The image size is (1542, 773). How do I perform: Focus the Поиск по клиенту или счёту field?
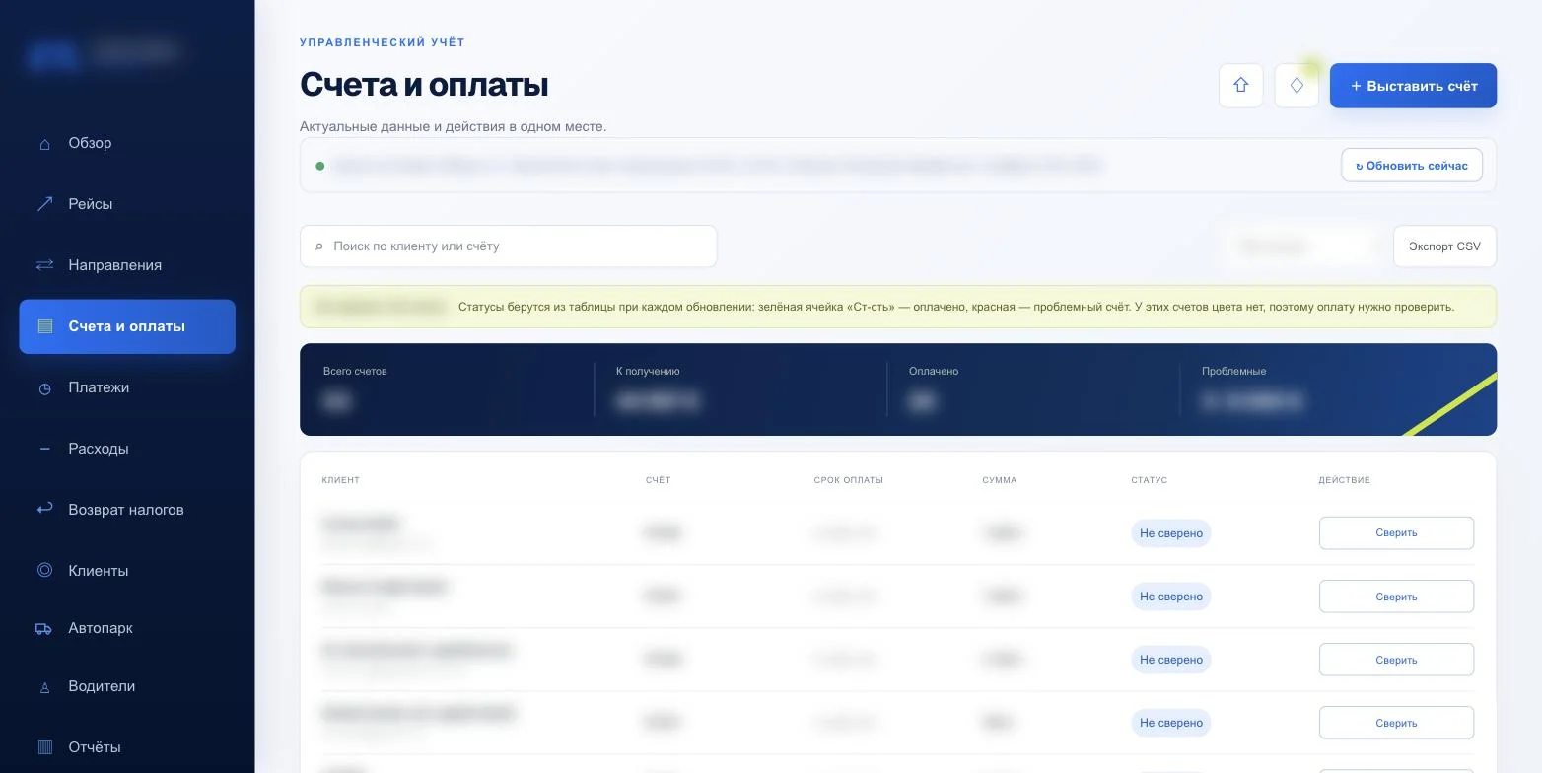pos(509,246)
